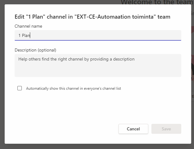The width and height of the screenshot is (194, 149).
Task: Save the channel changes
Action: coord(166,129)
